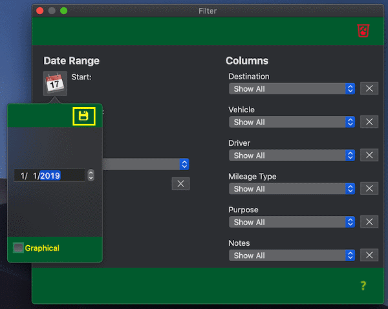Click the X button beside the date popover

point(180,184)
